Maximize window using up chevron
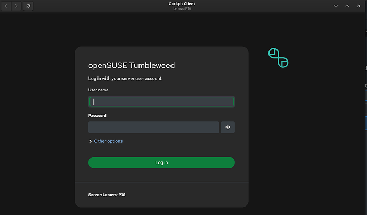The height and width of the screenshot is (215, 367). [347, 6]
